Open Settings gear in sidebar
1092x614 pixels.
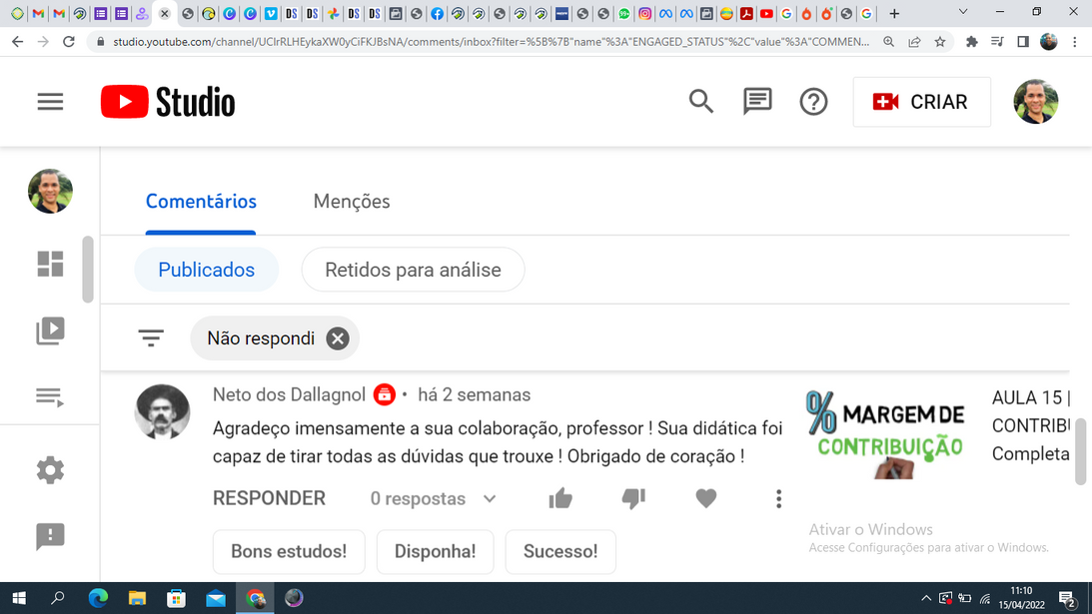tap(50, 470)
